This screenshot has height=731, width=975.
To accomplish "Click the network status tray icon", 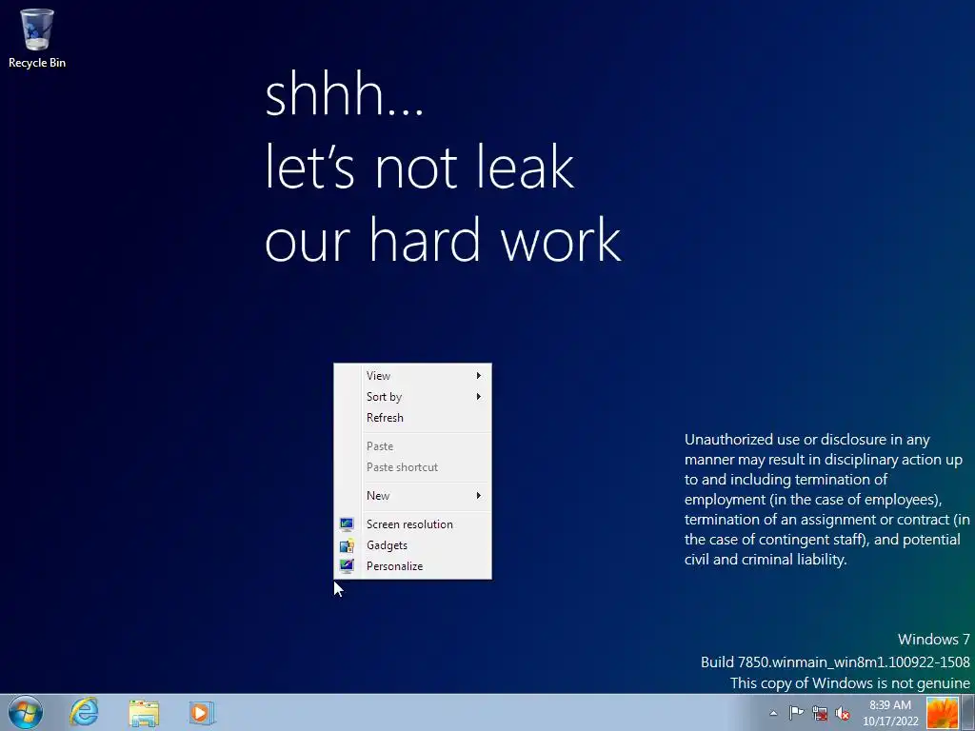I will coord(820,713).
